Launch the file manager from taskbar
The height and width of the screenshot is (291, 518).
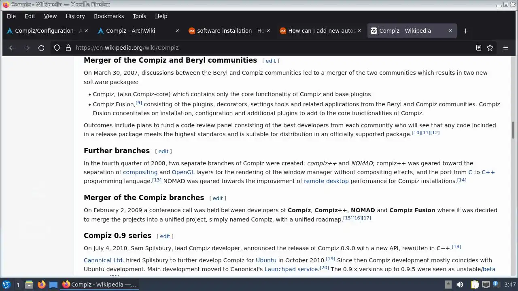pos(29,285)
